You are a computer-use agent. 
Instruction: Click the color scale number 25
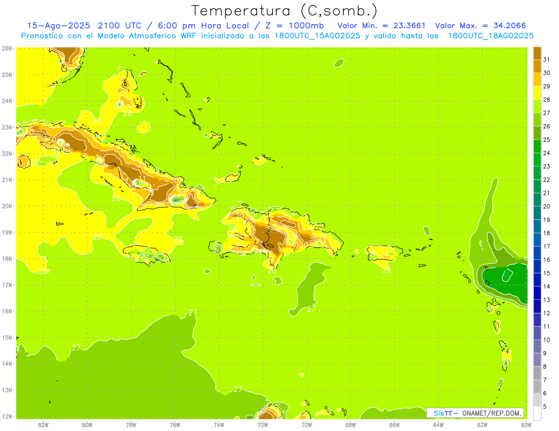click(x=546, y=139)
